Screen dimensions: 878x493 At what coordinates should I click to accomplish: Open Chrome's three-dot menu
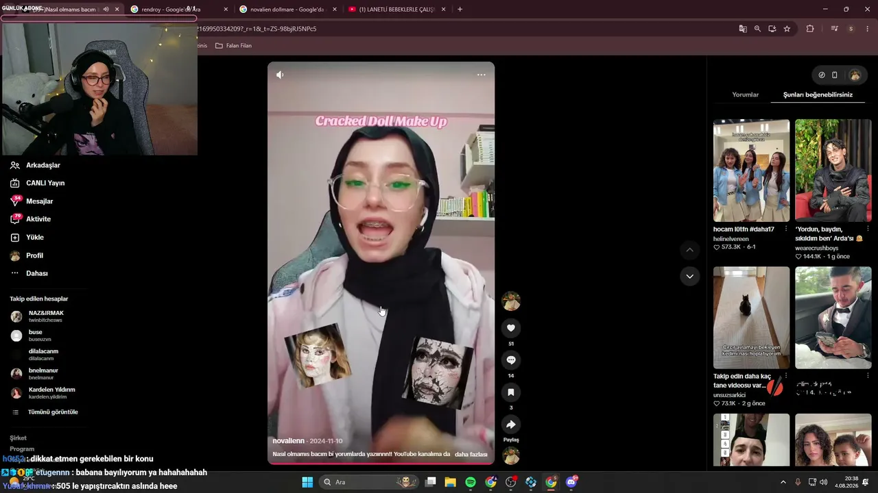click(868, 29)
